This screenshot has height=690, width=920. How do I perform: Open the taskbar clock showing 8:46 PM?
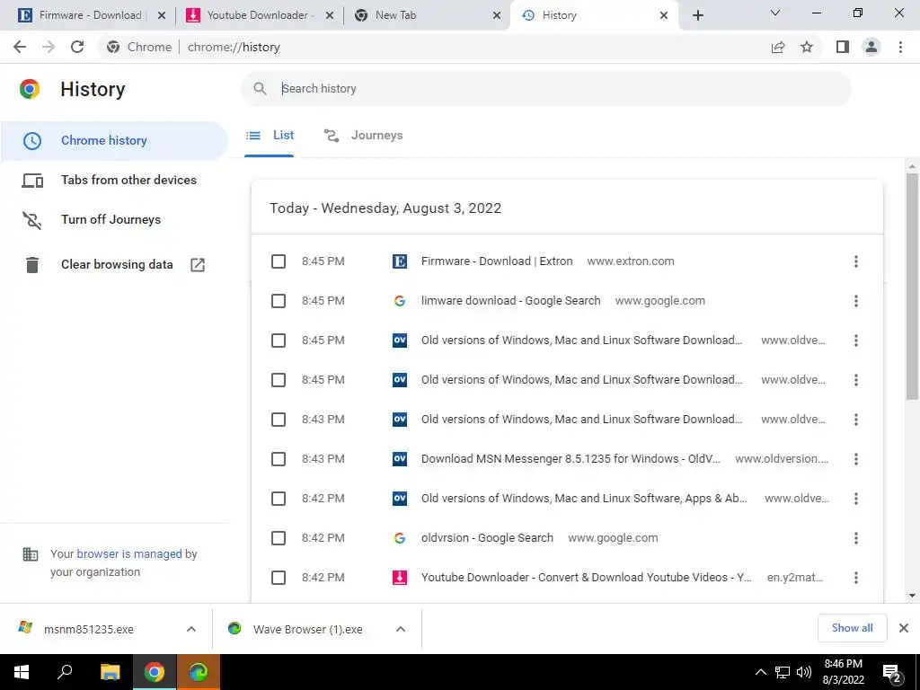pyautogui.click(x=843, y=672)
